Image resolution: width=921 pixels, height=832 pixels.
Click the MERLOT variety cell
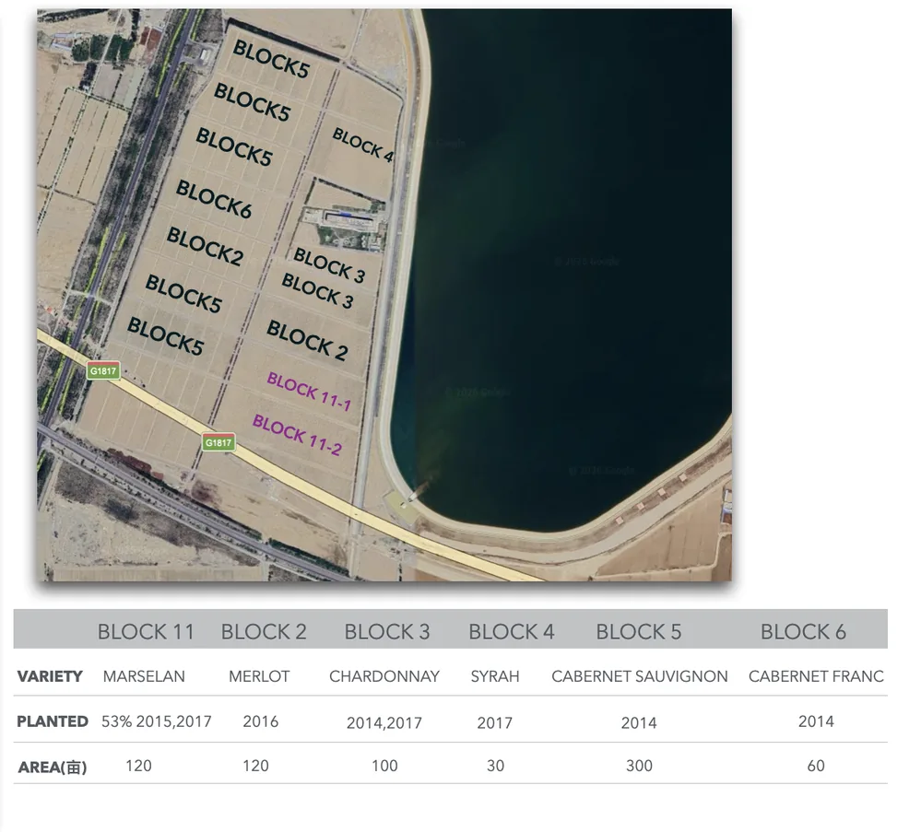click(259, 676)
